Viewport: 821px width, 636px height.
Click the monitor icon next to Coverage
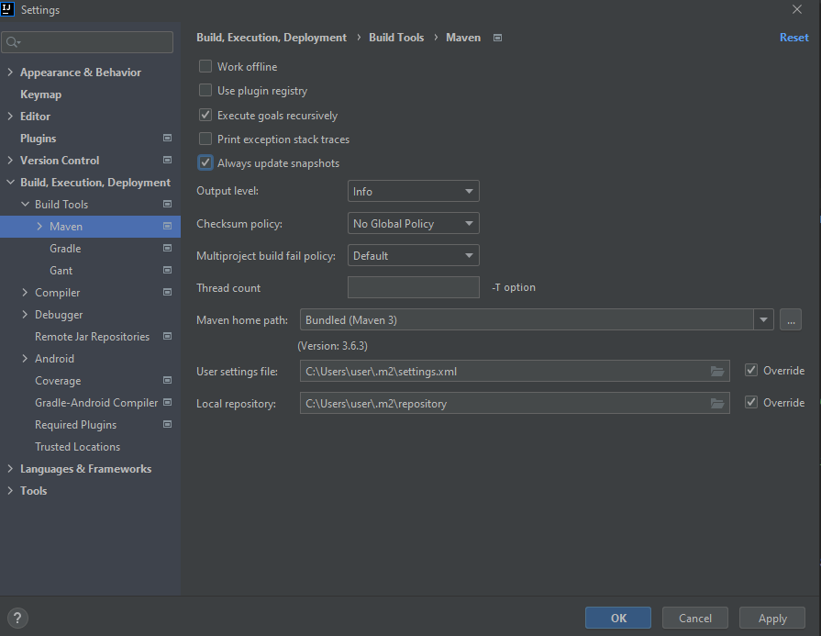tap(167, 380)
